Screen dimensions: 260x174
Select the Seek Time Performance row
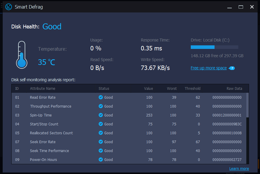click(49, 151)
